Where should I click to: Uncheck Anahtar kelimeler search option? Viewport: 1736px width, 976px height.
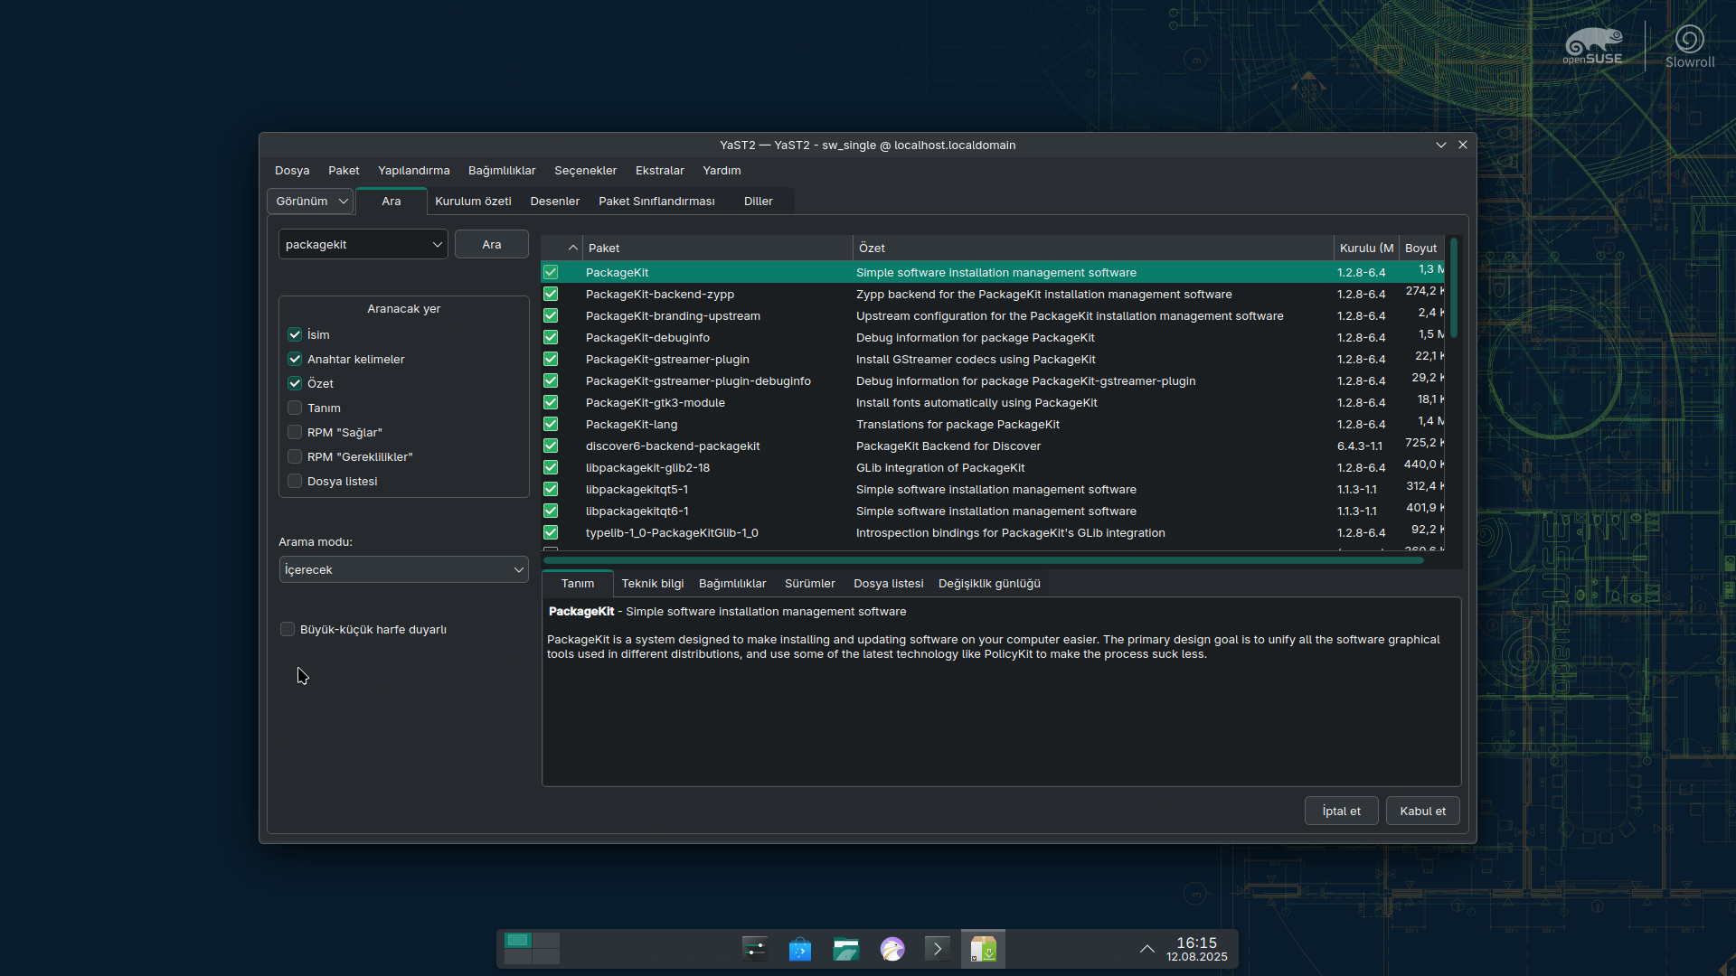coord(295,359)
